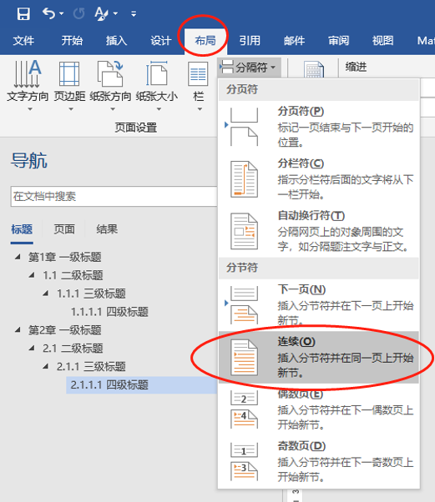This screenshot has height=502, width=435.
Task: Open the 审阅 tab
Action: point(338,41)
